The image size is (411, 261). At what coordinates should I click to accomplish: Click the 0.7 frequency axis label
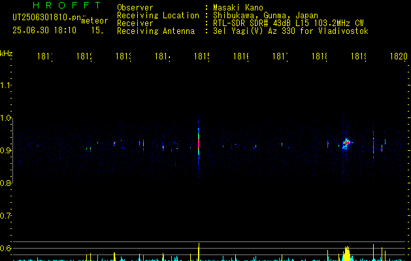tap(5, 216)
